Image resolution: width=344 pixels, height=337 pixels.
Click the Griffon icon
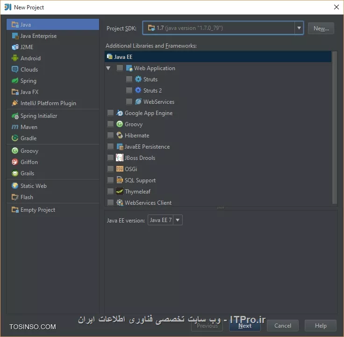15,162
